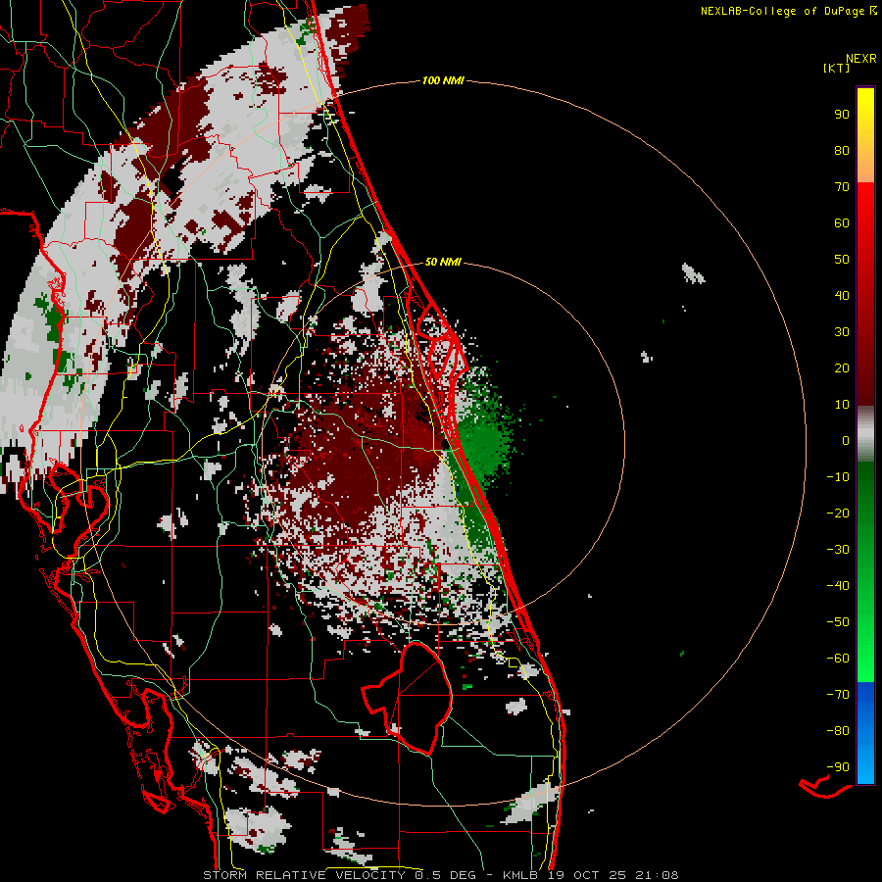Screen dimensions: 882x882
Task: Select the 20 value on velocity scale
Action: tap(842, 367)
